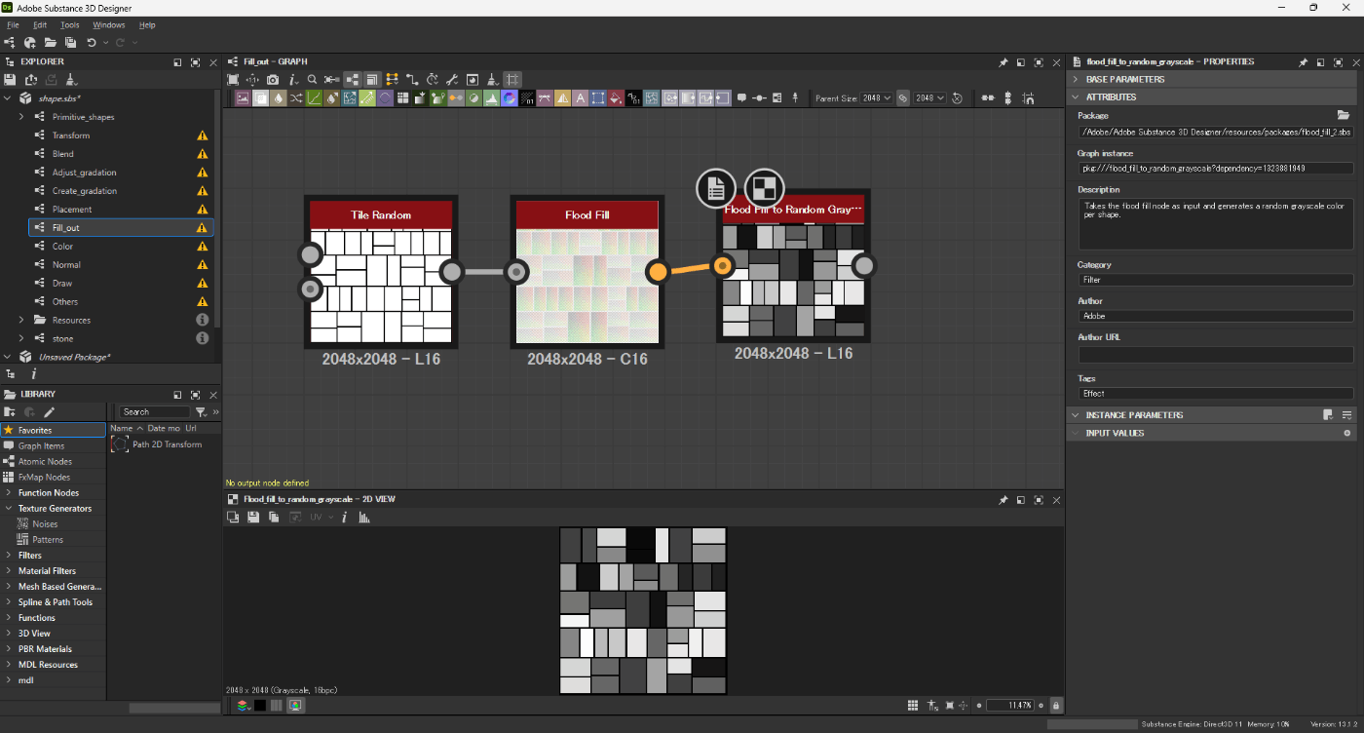Open package folder icon in Properties
Image resolution: width=1364 pixels, height=733 pixels.
click(1344, 115)
